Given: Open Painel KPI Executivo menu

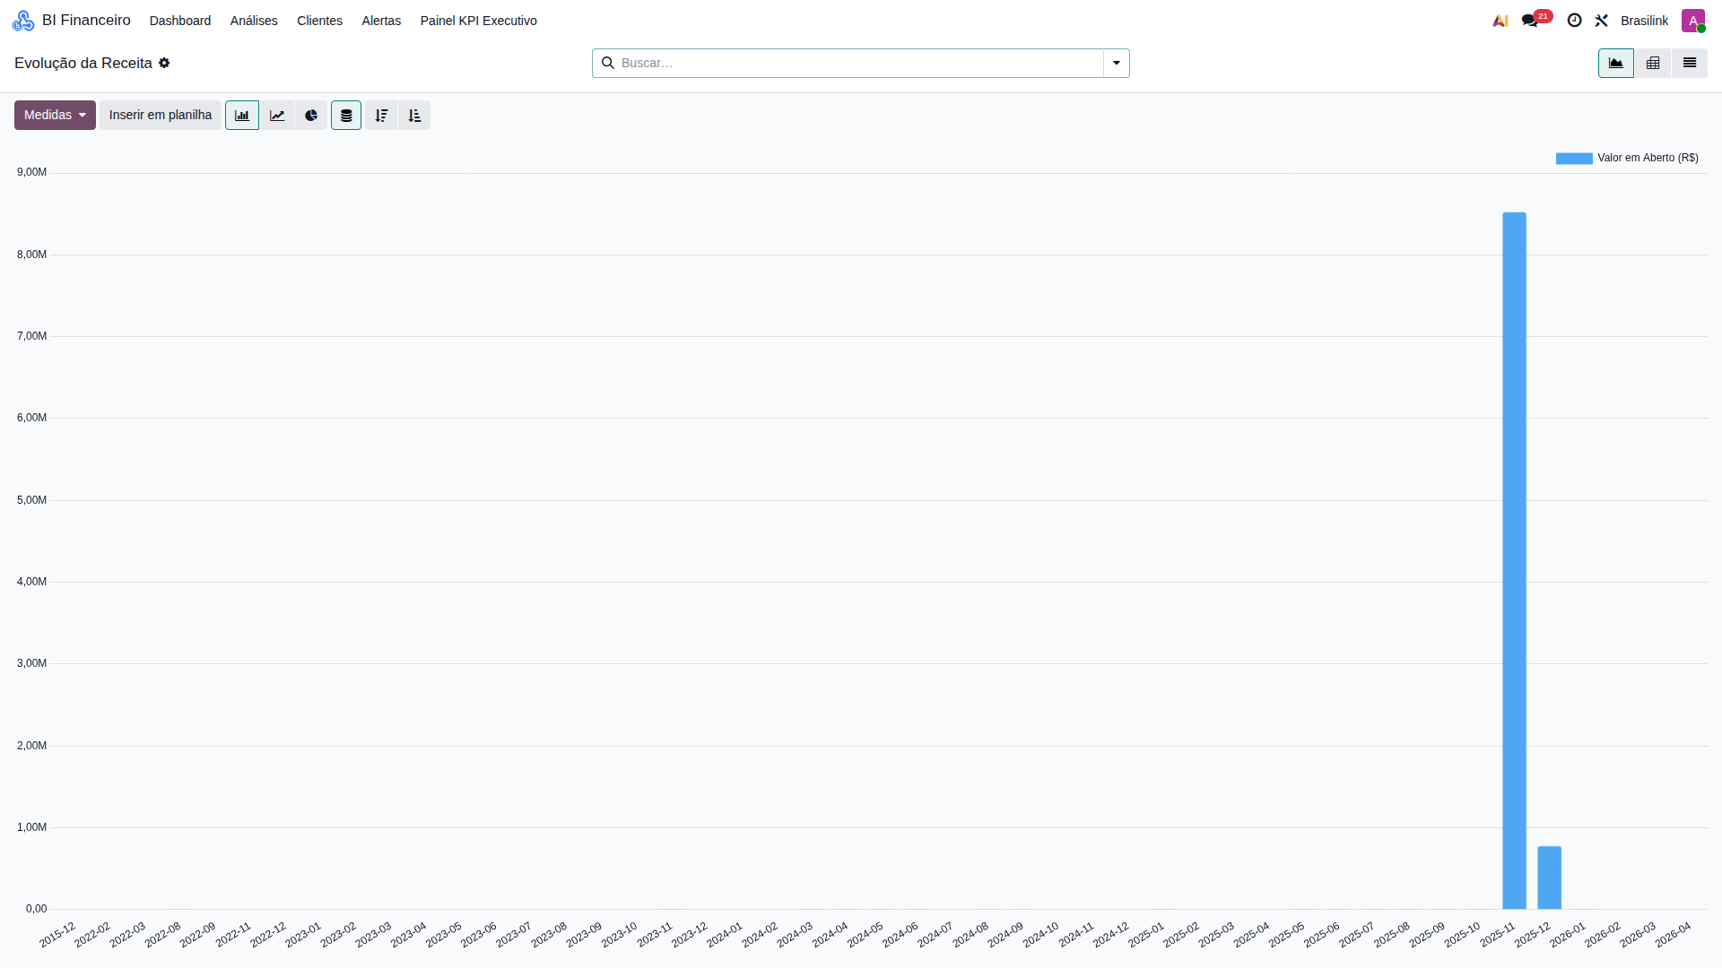Looking at the screenshot, I should [x=479, y=21].
